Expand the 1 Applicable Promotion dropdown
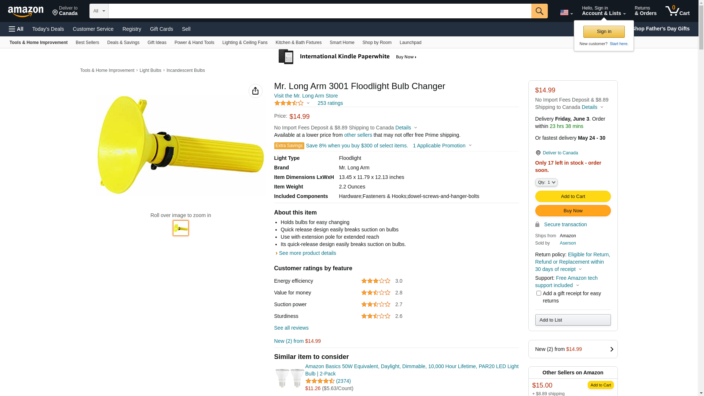The width and height of the screenshot is (704, 396). coord(442,146)
